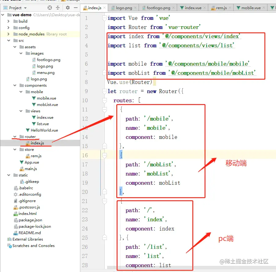276x272 pixels.
Task: Select index.js under router folder
Action: point(35,143)
